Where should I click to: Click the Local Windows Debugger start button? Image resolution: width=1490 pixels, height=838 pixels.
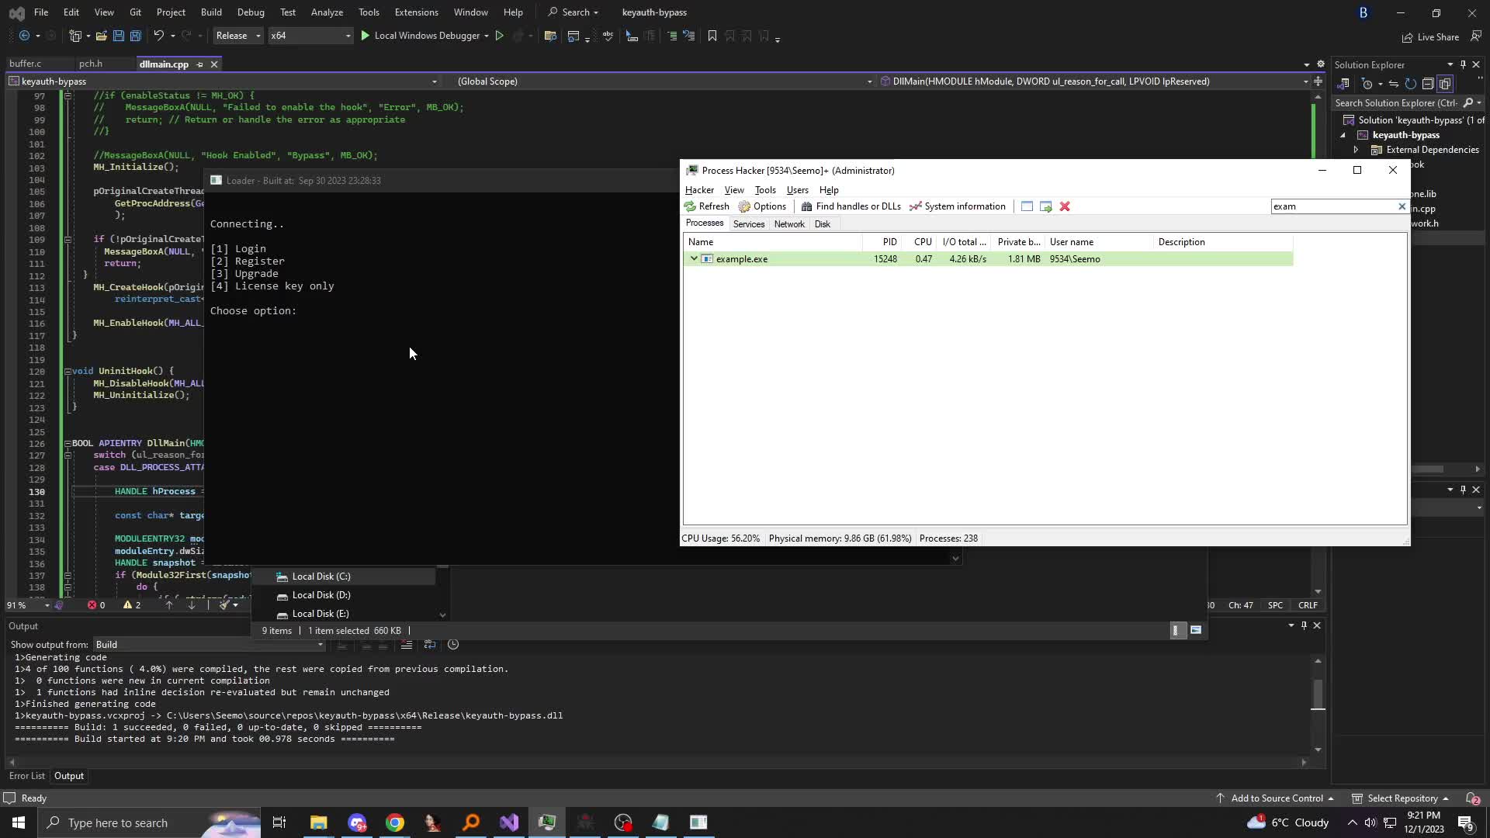[420, 36]
